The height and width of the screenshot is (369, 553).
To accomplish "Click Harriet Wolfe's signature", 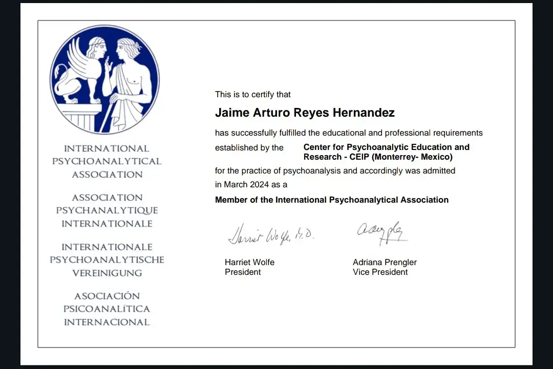I will point(271,233).
